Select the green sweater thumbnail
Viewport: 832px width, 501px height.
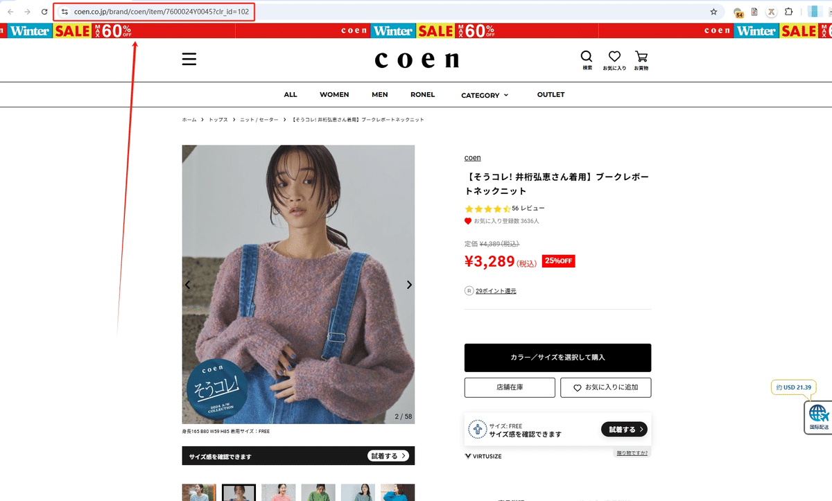(x=318, y=492)
